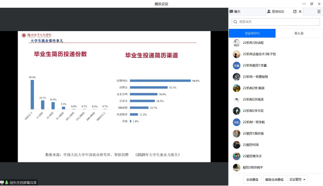This screenshot has width=323, height=186.
Task: Show the 未入会 member list
Action: (299, 33)
